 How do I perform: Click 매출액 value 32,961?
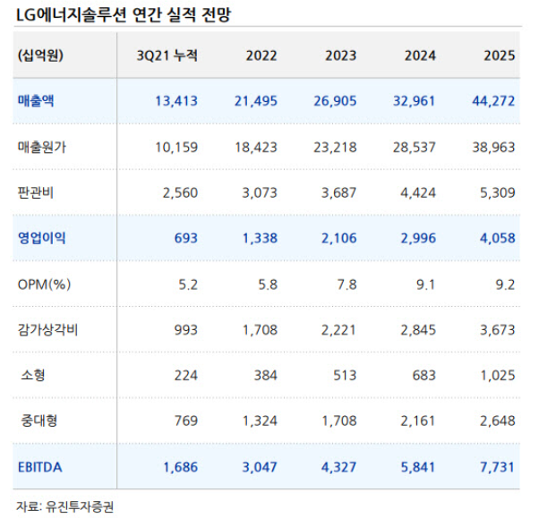pos(415,101)
